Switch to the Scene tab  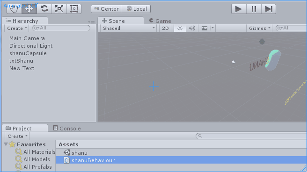coord(121,21)
